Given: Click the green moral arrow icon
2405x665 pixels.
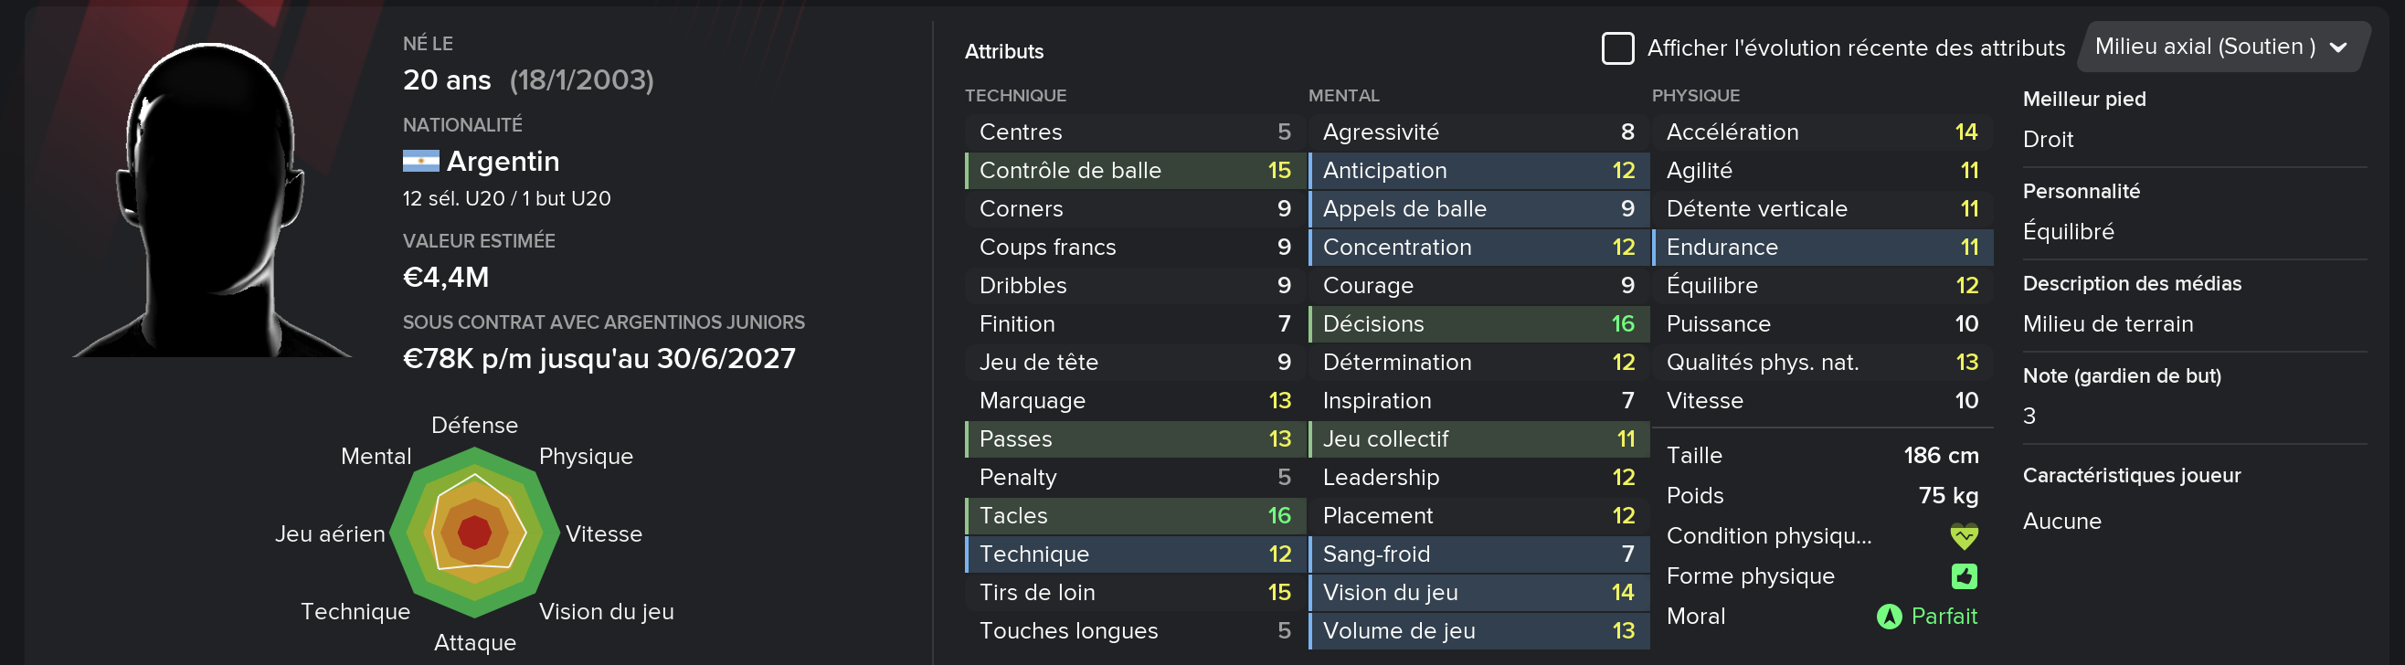Looking at the screenshot, I should pyautogui.click(x=1889, y=617).
